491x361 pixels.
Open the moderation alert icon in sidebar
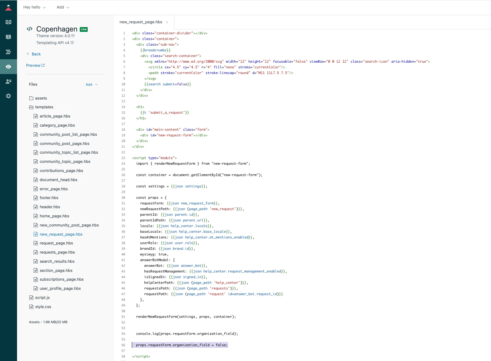[9, 37]
